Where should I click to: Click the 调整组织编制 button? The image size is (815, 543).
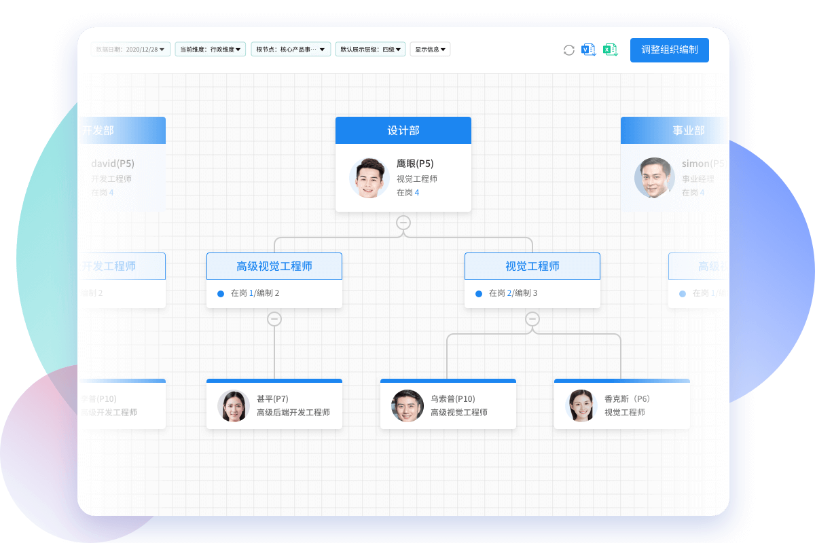coord(669,50)
